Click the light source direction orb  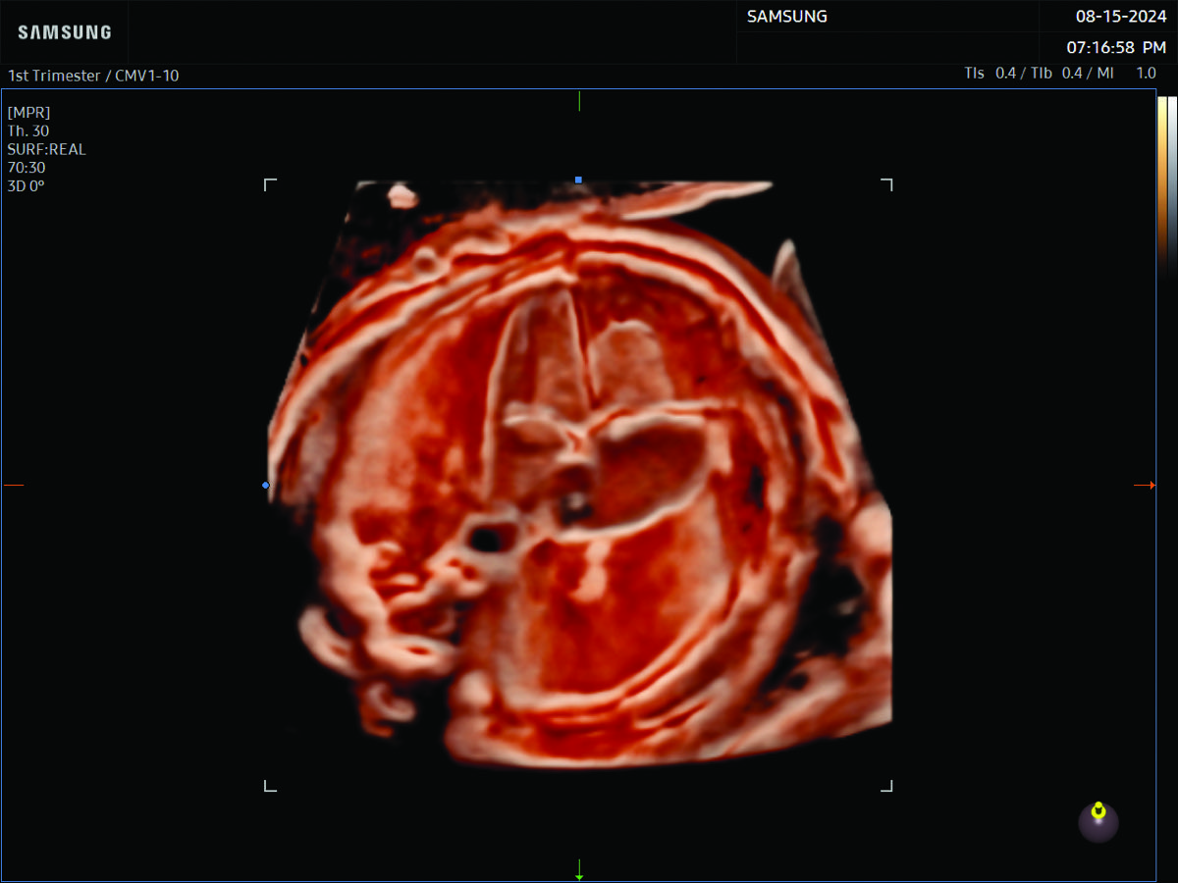[1098, 821]
